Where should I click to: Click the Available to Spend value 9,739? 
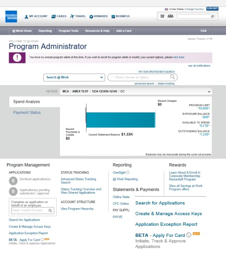(x=204, y=126)
